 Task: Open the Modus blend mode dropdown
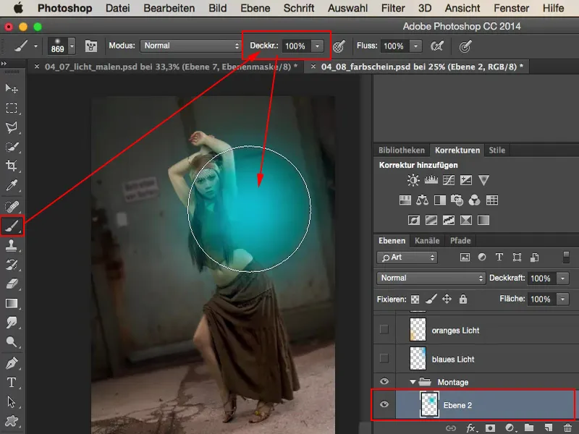[x=190, y=46]
